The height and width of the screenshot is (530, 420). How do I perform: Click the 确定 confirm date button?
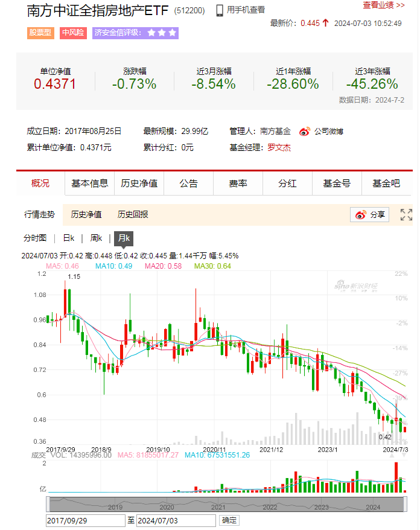click(229, 520)
